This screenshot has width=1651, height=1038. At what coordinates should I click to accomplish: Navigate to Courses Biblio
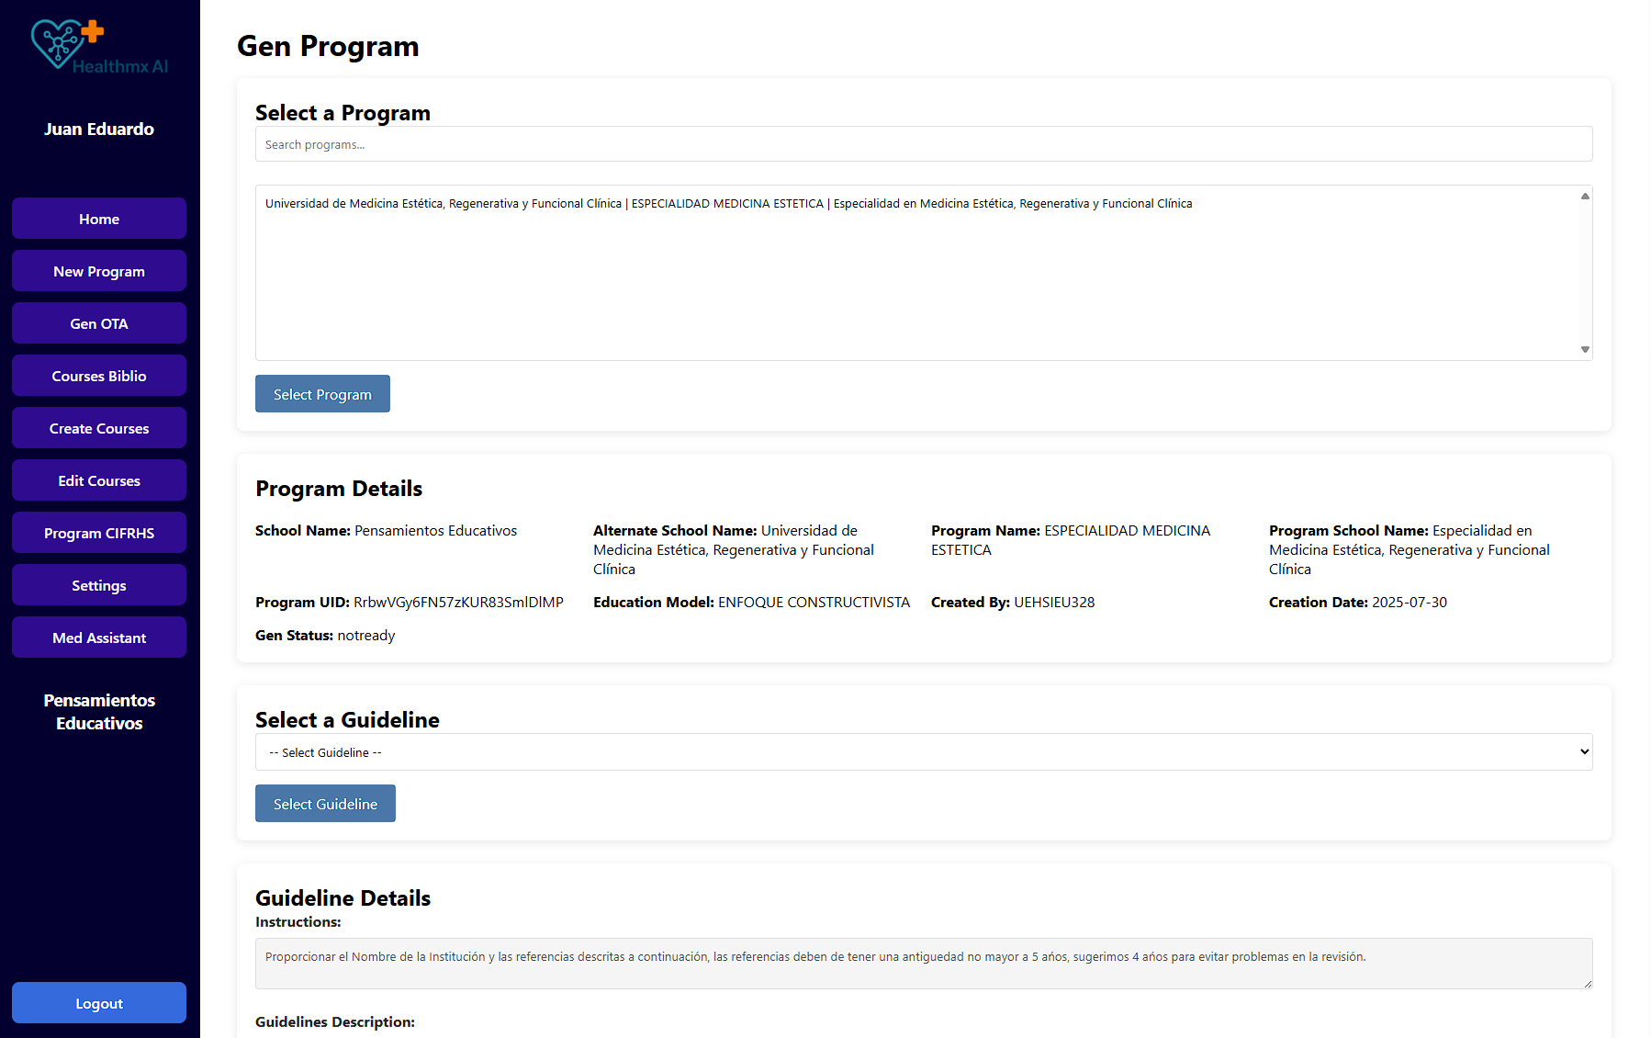click(x=99, y=376)
